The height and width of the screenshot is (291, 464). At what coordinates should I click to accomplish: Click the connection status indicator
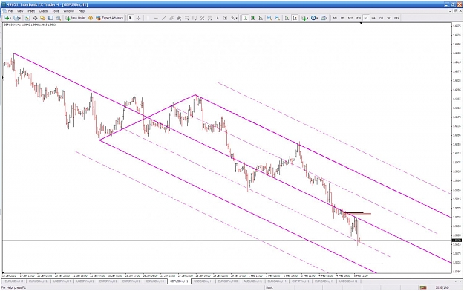(x=423, y=287)
